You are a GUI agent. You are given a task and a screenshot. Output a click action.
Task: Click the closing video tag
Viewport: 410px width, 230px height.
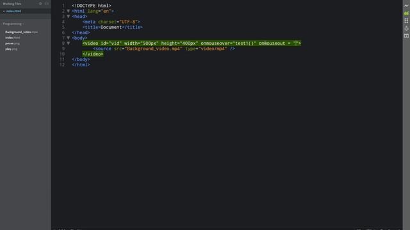[93, 54]
